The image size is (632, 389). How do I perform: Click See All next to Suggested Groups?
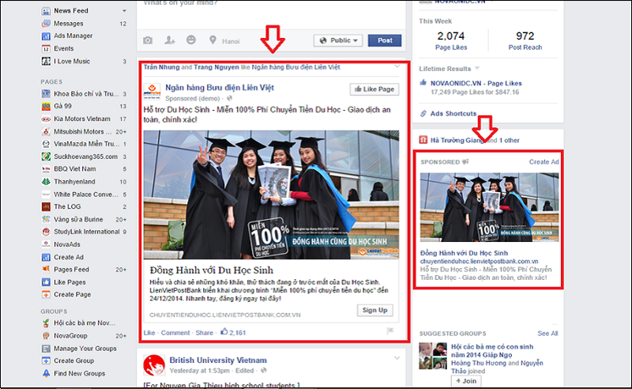[x=547, y=334]
